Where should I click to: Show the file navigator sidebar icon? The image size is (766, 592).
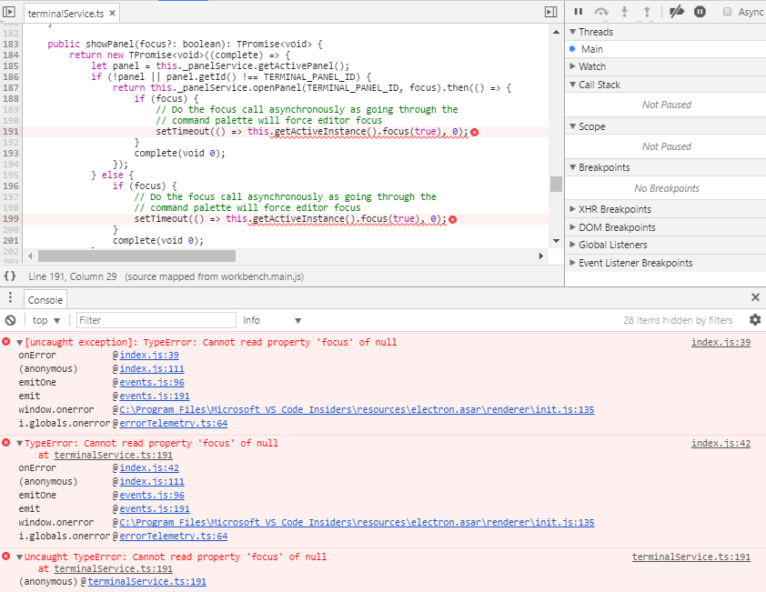tap(9, 12)
